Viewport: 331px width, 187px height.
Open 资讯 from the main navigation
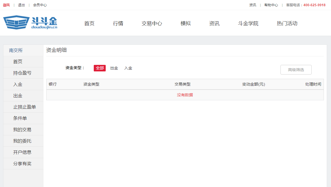[x=215, y=24]
